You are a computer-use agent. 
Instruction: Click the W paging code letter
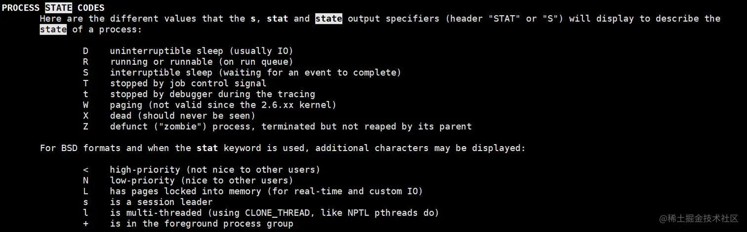[86, 105]
